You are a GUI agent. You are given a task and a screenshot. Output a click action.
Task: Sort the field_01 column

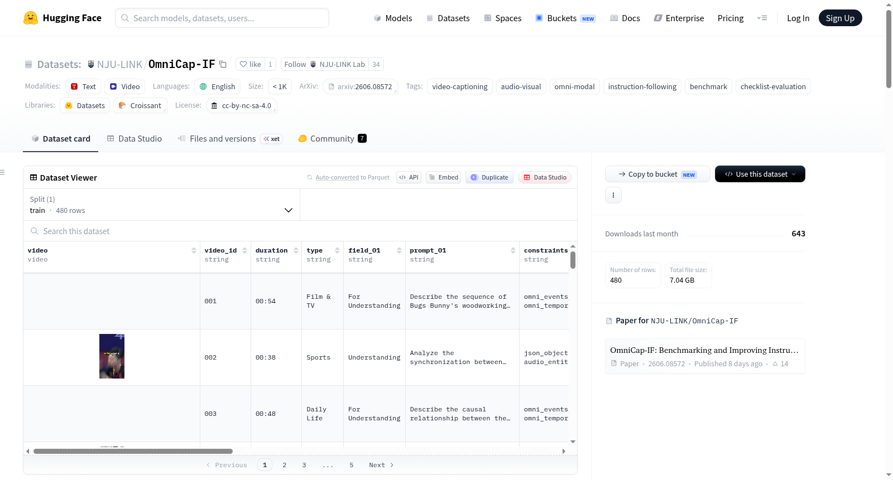pyautogui.click(x=399, y=250)
